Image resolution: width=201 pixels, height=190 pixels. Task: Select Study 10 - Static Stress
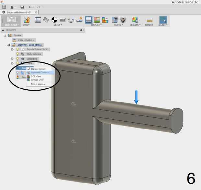30,45
